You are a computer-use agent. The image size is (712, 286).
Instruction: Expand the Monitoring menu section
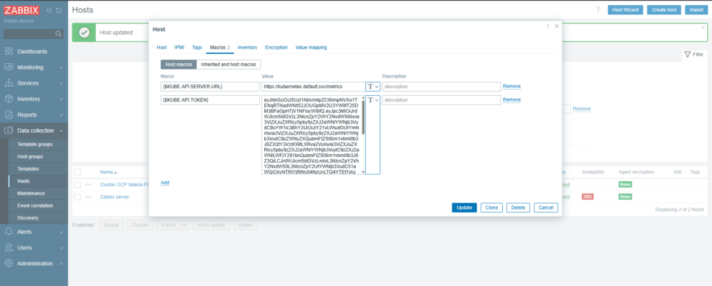click(x=61, y=67)
